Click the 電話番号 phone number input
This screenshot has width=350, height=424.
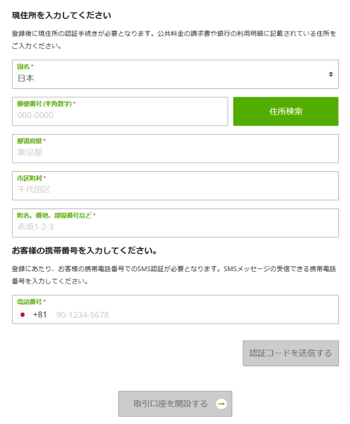[x=194, y=315]
